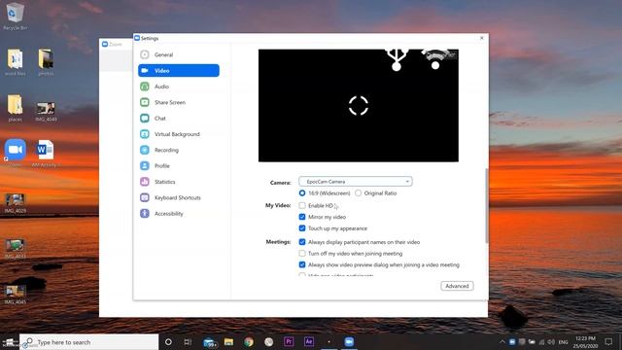Open the Keyboard Shortcuts sidebar icon

pos(145,197)
